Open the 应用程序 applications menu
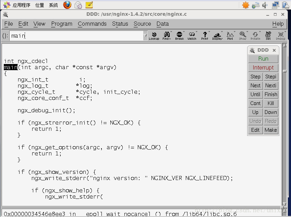 coord(21,5)
